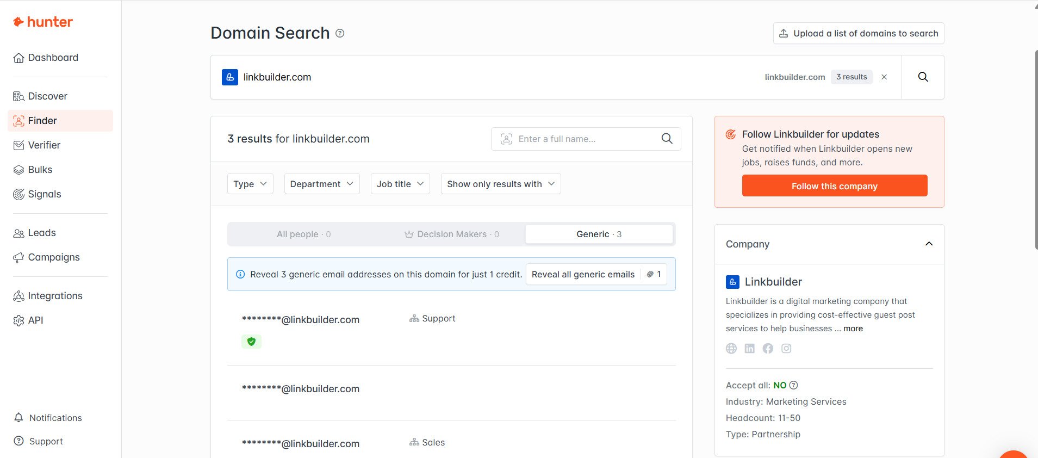Click the verified shield badge on Support email
The width and height of the screenshot is (1038, 458).
pos(251,342)
